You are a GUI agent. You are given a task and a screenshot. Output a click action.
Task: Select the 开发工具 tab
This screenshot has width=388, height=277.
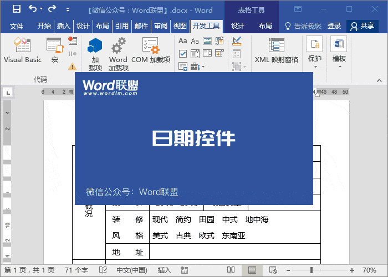206,26
